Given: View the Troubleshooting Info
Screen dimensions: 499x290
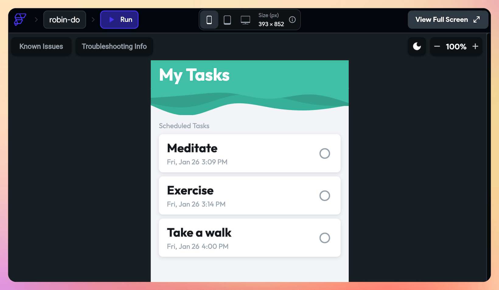Looking at the screenshot, I should [114, 46].
